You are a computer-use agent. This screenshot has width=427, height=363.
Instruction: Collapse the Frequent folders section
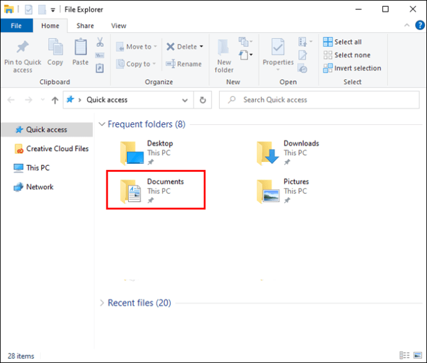(102, 124)
